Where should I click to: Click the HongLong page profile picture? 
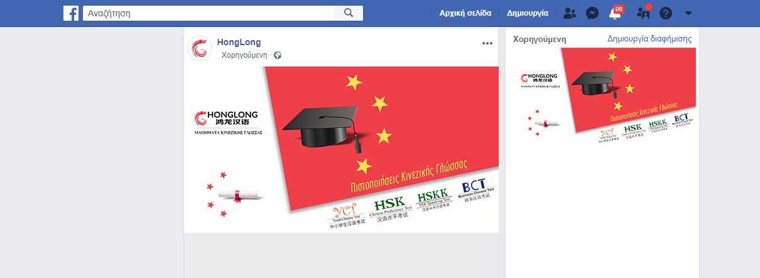[200, 48]
